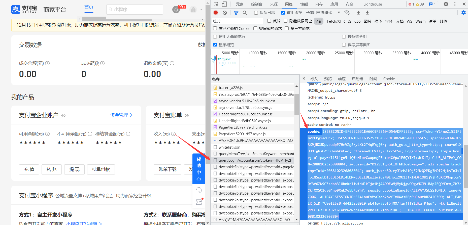Toggle the network filter funnel icon

236,13
